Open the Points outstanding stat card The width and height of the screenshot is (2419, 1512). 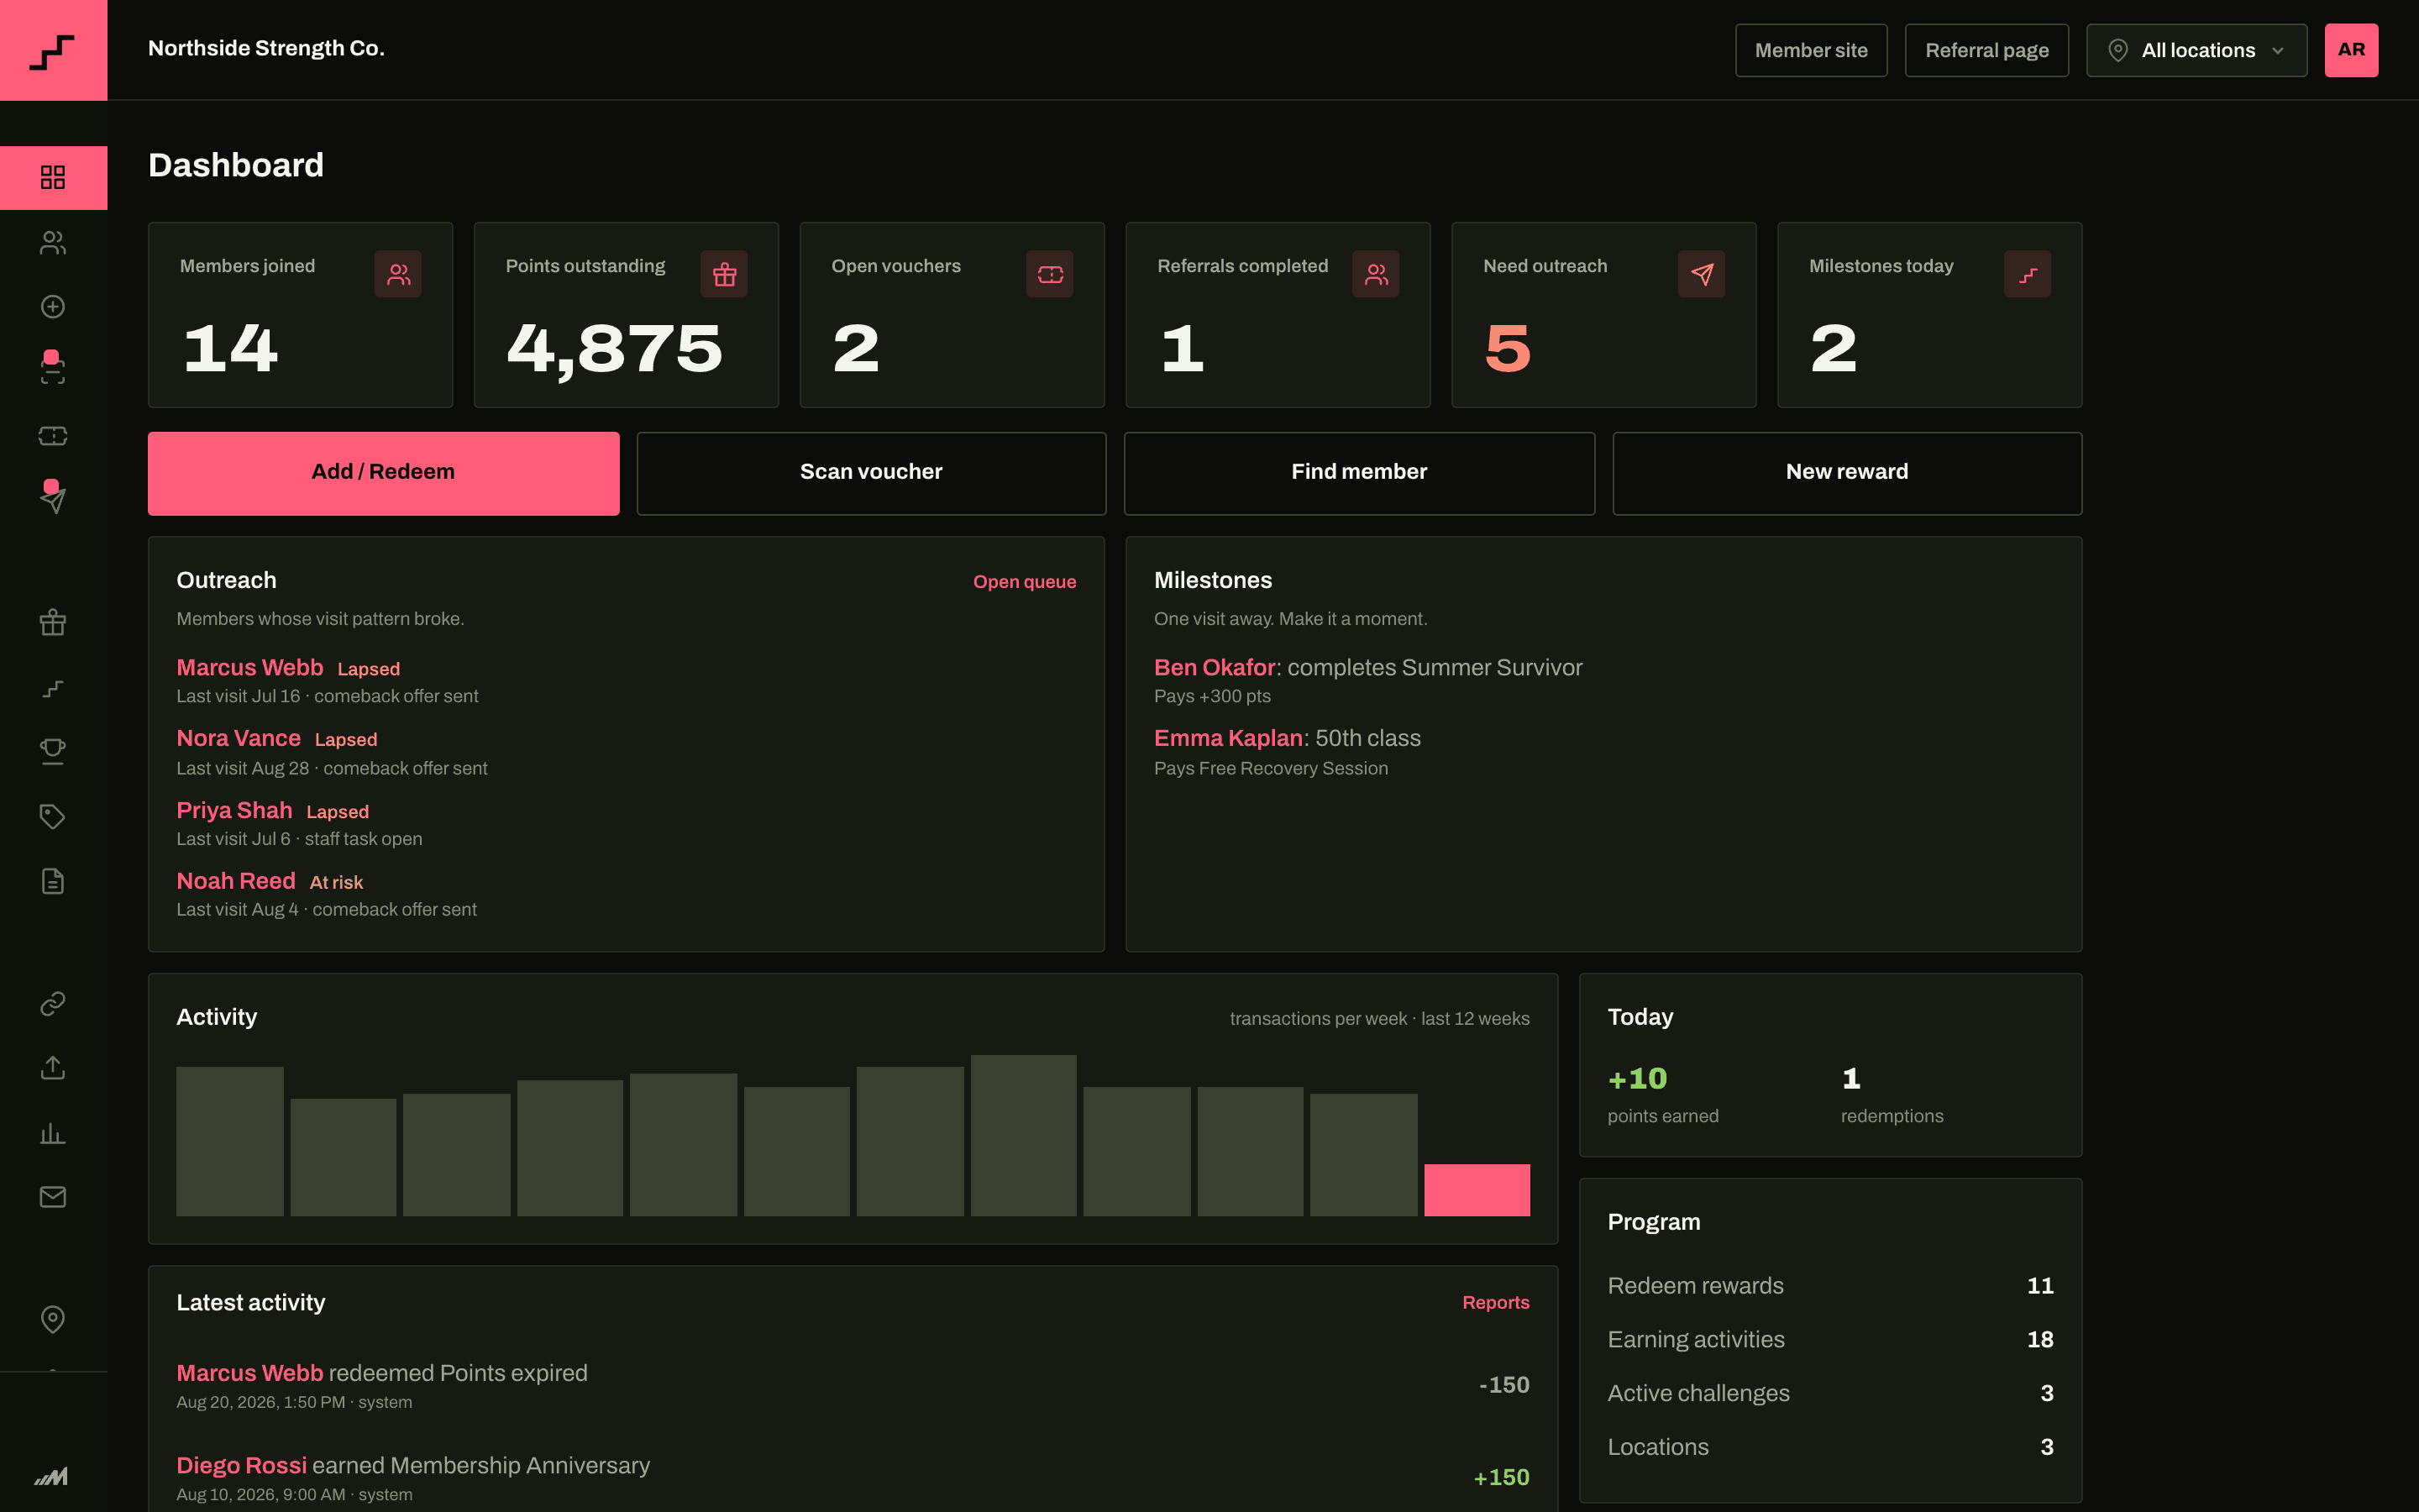click(626, 315)
